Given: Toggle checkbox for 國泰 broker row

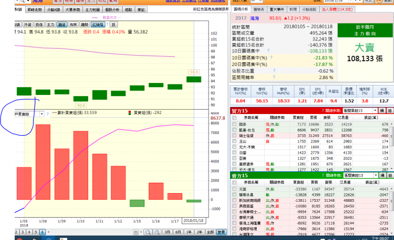Looking at the screenshot, I should pyautogui.click(x=234, y=124).
